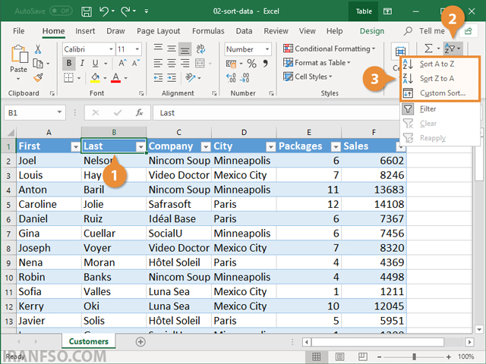Open the Insert tab
The height and width of the screenshot is (364, 486).
85,31
